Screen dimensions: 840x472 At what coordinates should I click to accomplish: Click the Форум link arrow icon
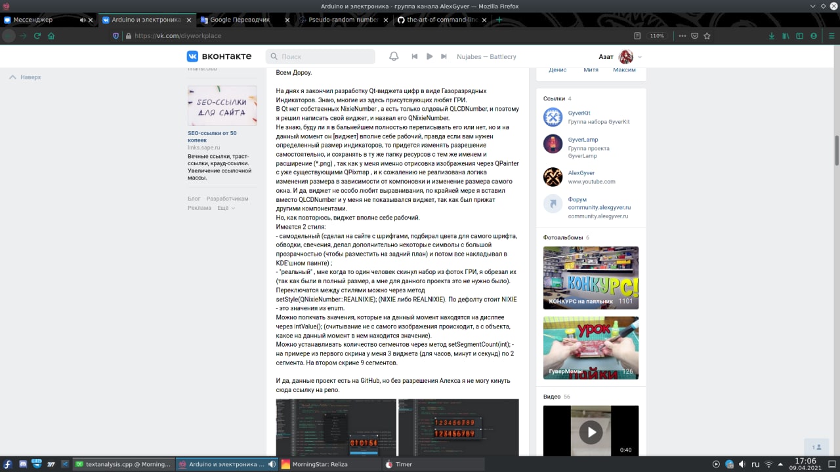553,204
